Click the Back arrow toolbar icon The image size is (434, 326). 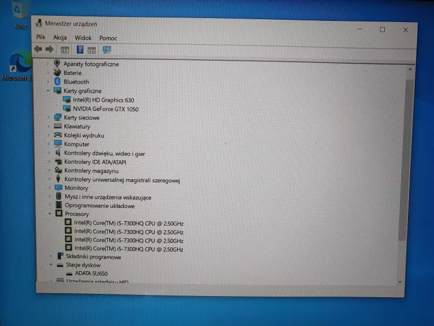(38, 49)
